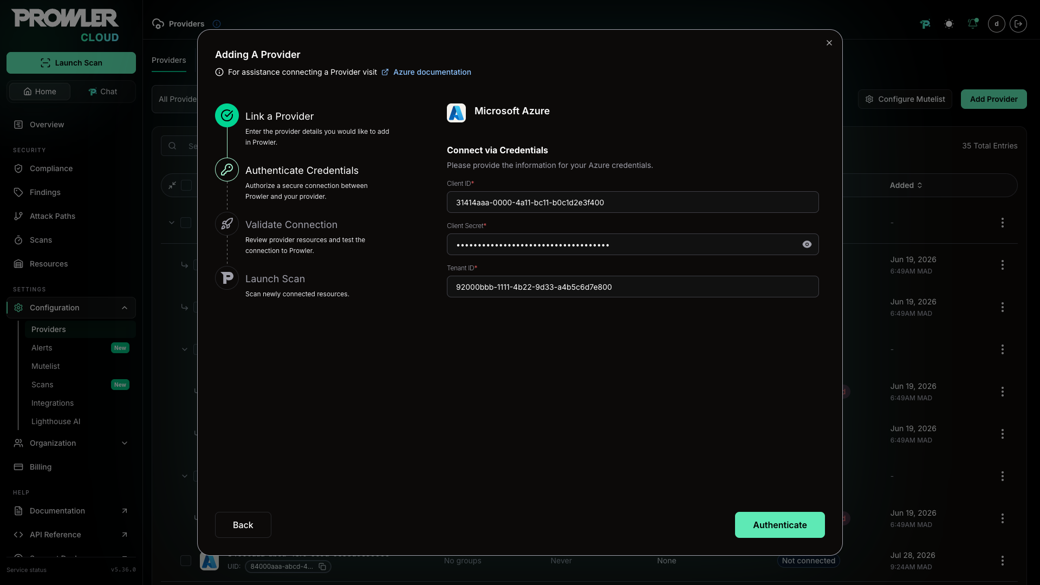
Task: Toggle the select-all checkbox in table header
Action: [x=186, y=185]
